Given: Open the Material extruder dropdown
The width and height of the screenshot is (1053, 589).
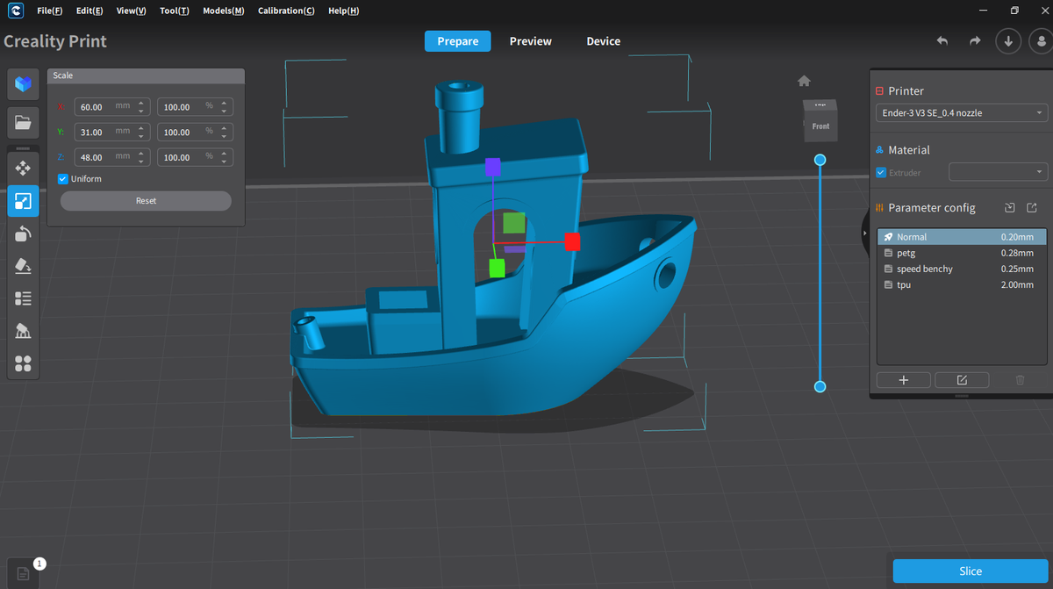Looking at the screenshot, I should tap(999, 172).
